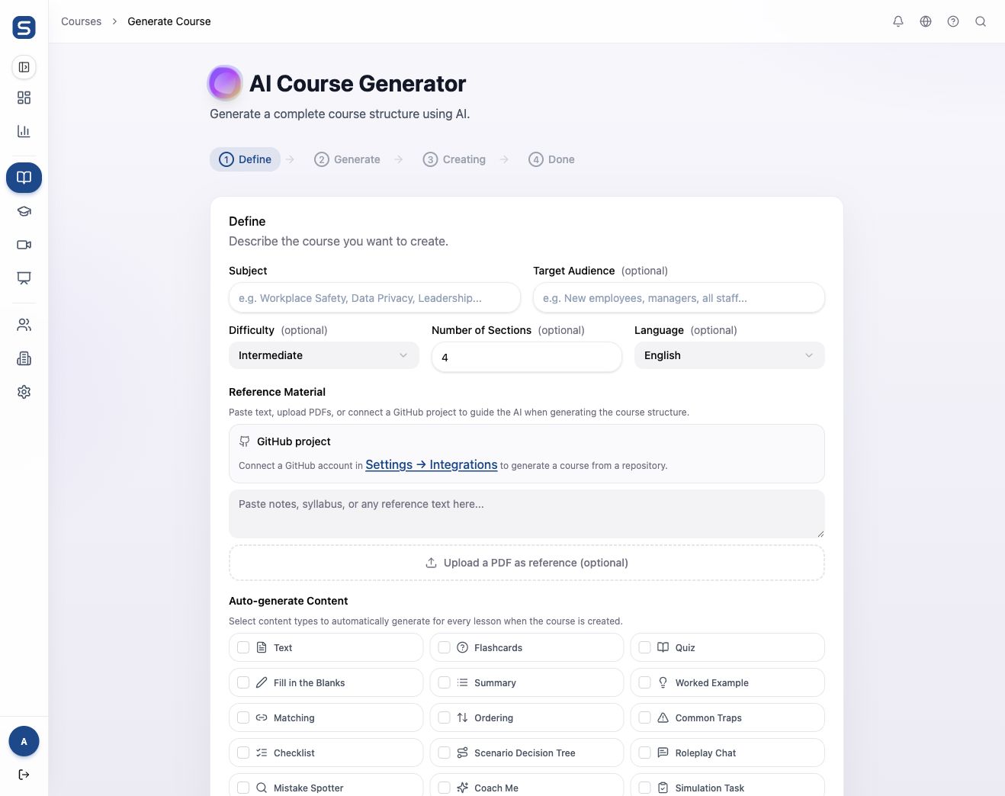1005x796 pixels.
Task: Open the graduation cap icon
Action: click(x=24, y=211)
